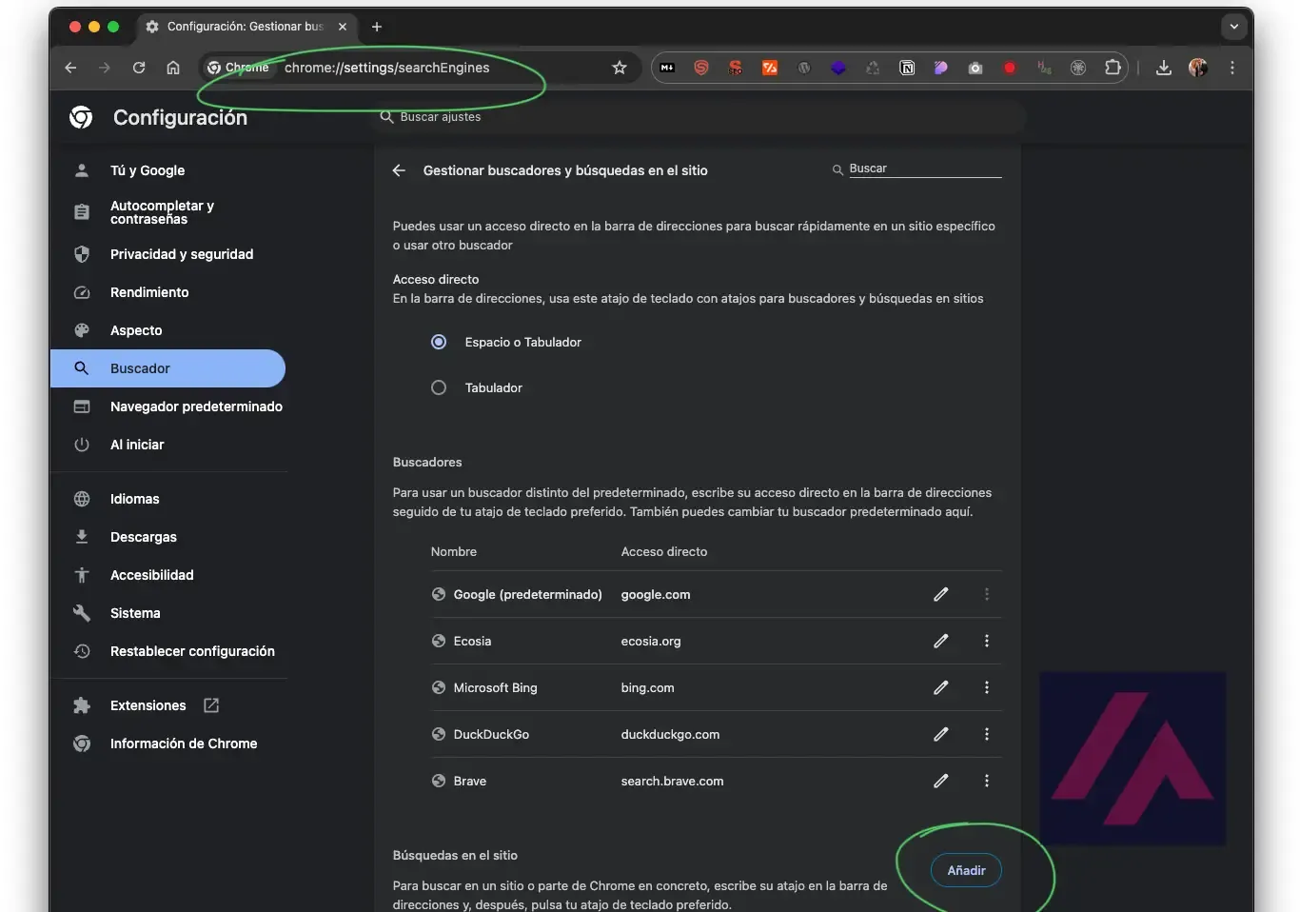Click the duckduckgo.com shortcut text
Screen dimensions: 1300x912
click(x=670, y=734)
